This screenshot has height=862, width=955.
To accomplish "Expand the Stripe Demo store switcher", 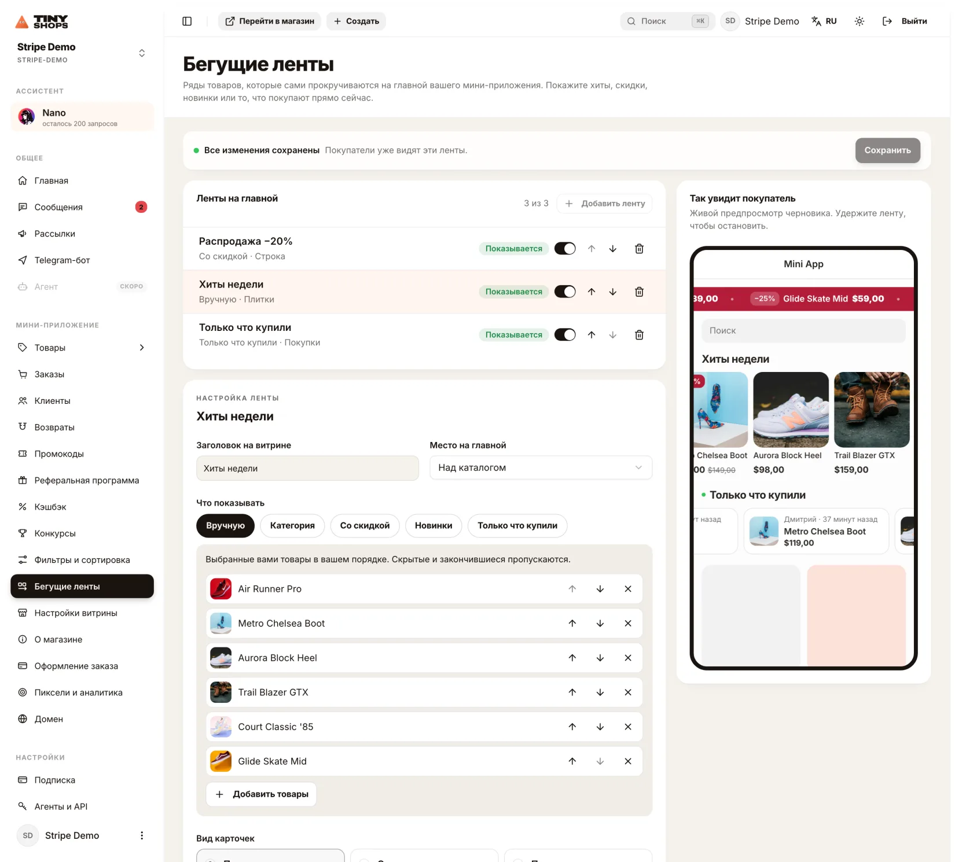I will (x=142, y=53).
